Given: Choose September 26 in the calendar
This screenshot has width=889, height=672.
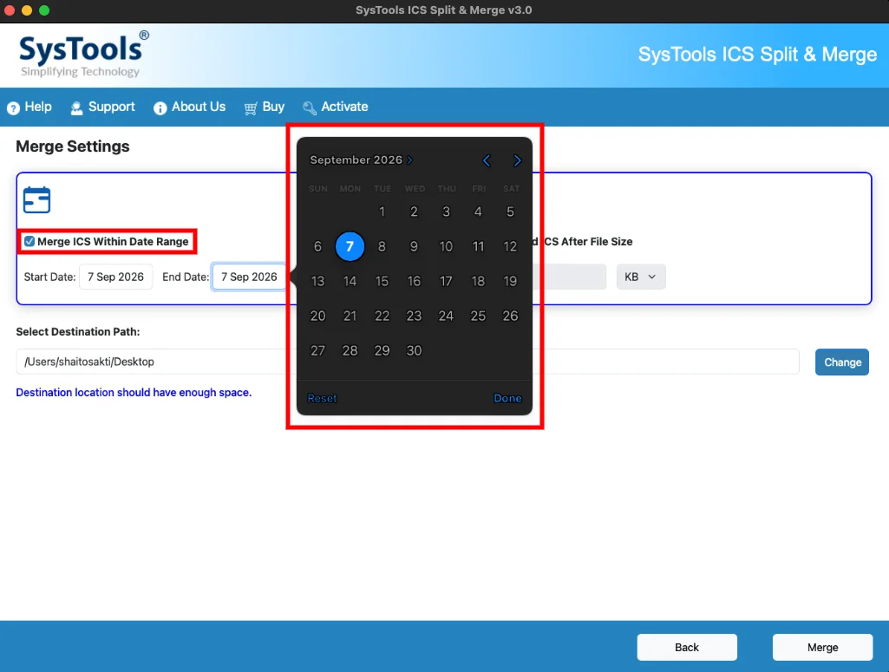Looking at the screenshot, I should point(510,316).
